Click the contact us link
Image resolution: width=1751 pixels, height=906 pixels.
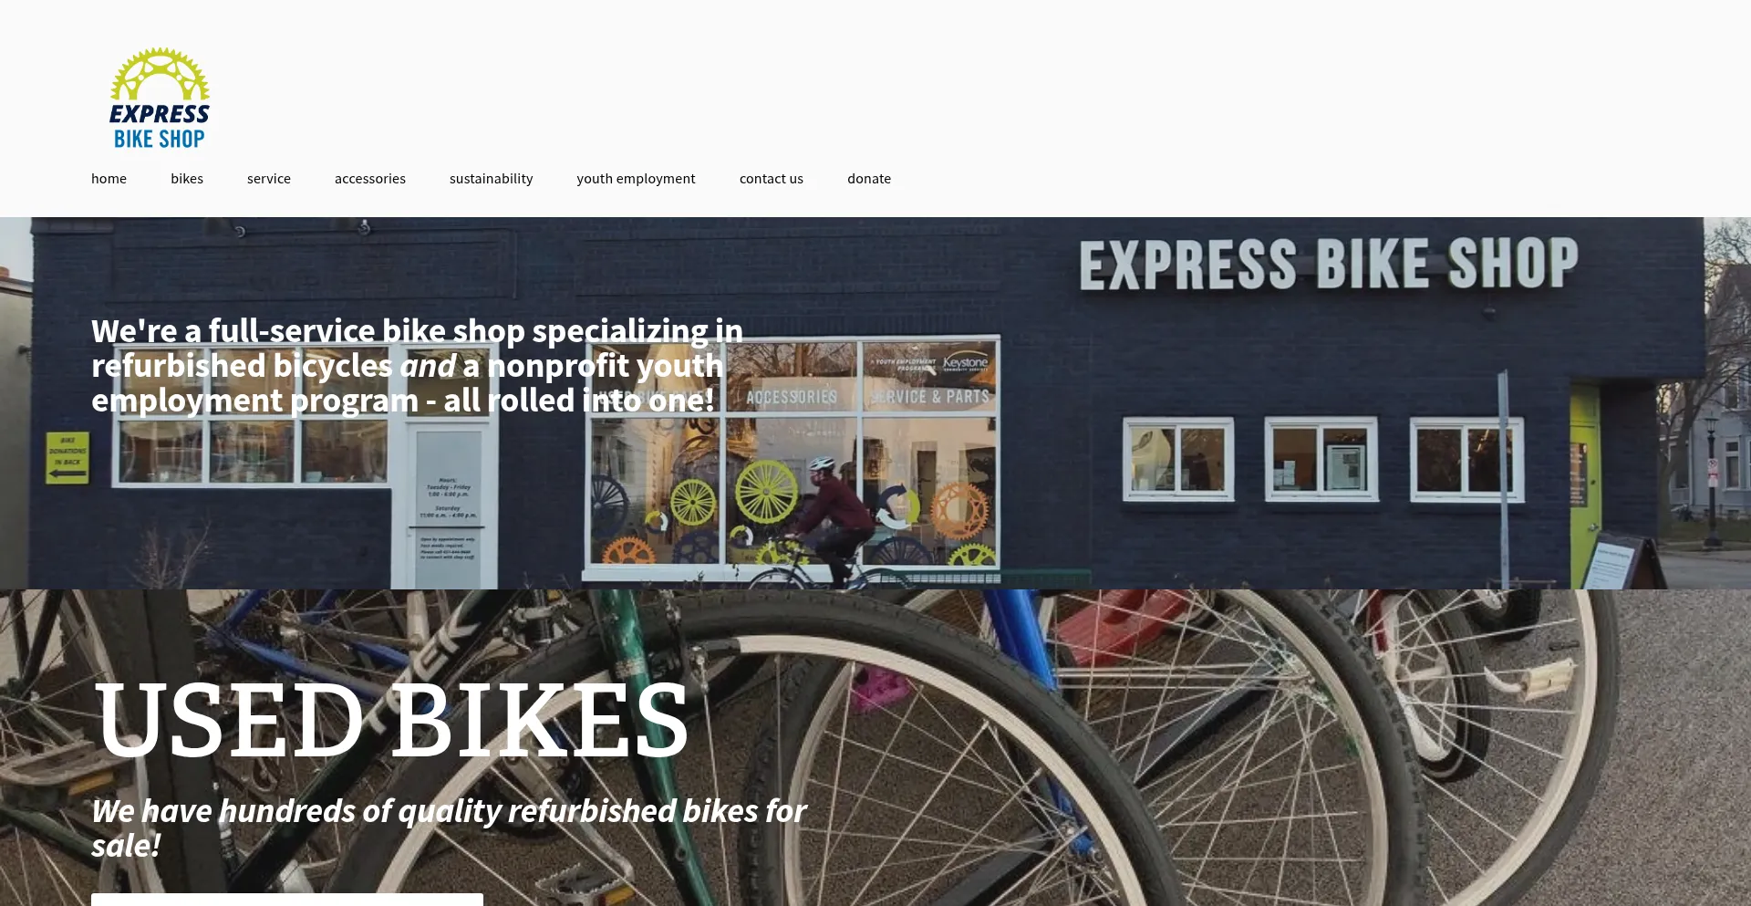772,179
